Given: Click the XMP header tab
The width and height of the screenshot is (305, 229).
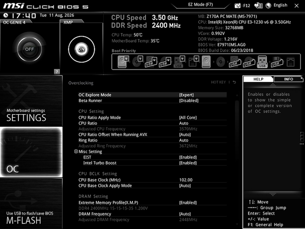Looking at the screenshot, I should tap(68, 22).
